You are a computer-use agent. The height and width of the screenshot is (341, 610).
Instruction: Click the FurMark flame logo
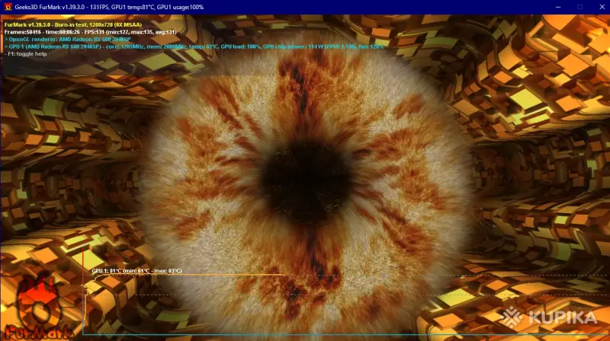tap(38, 308)
